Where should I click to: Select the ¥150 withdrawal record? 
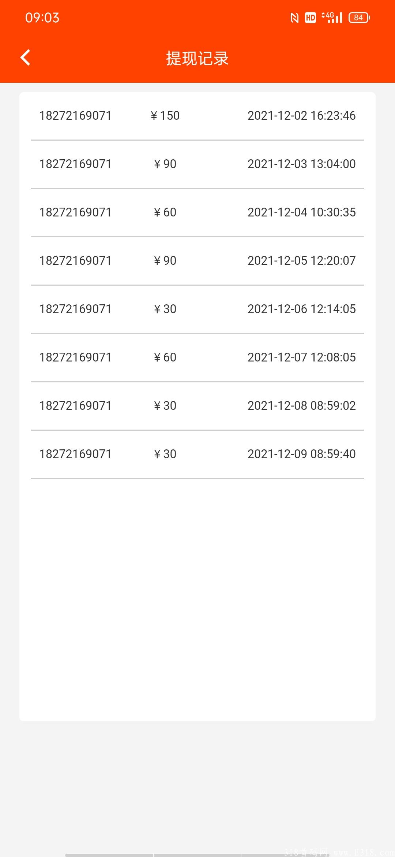coord(197,116)
